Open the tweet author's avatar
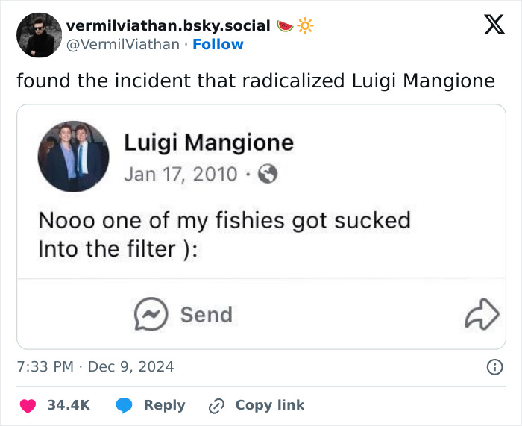 click(39, 35)
